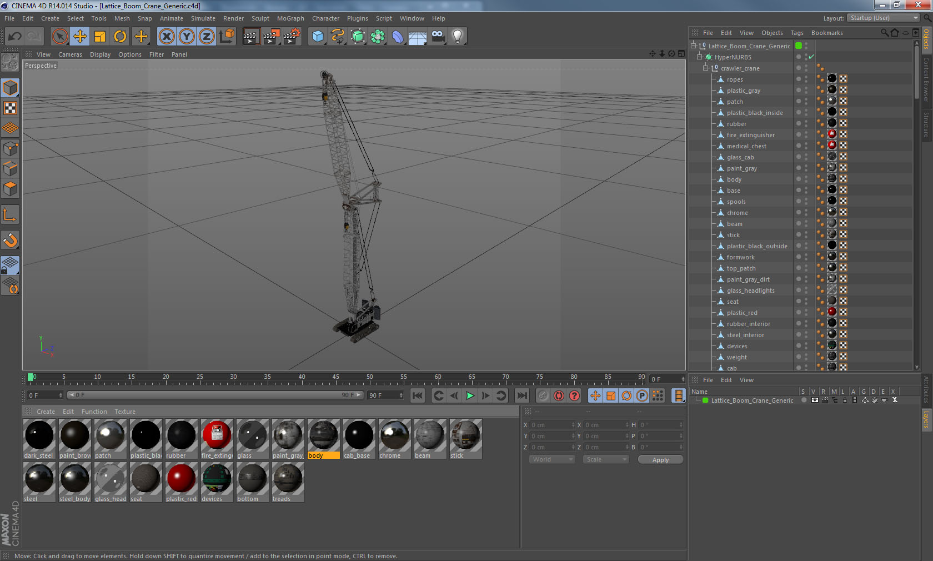Open the deformer objects icon
The width and height of the screenshot is (933, 561).
click(x=398, y=37)
